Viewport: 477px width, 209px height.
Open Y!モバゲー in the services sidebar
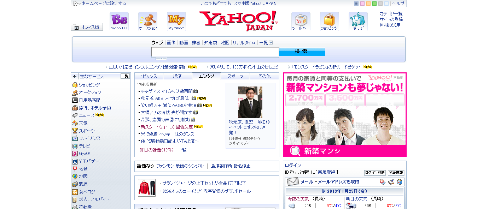coord(89,161)
